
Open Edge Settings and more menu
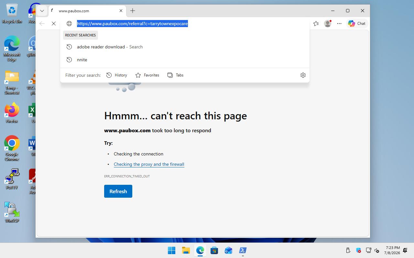339,24
